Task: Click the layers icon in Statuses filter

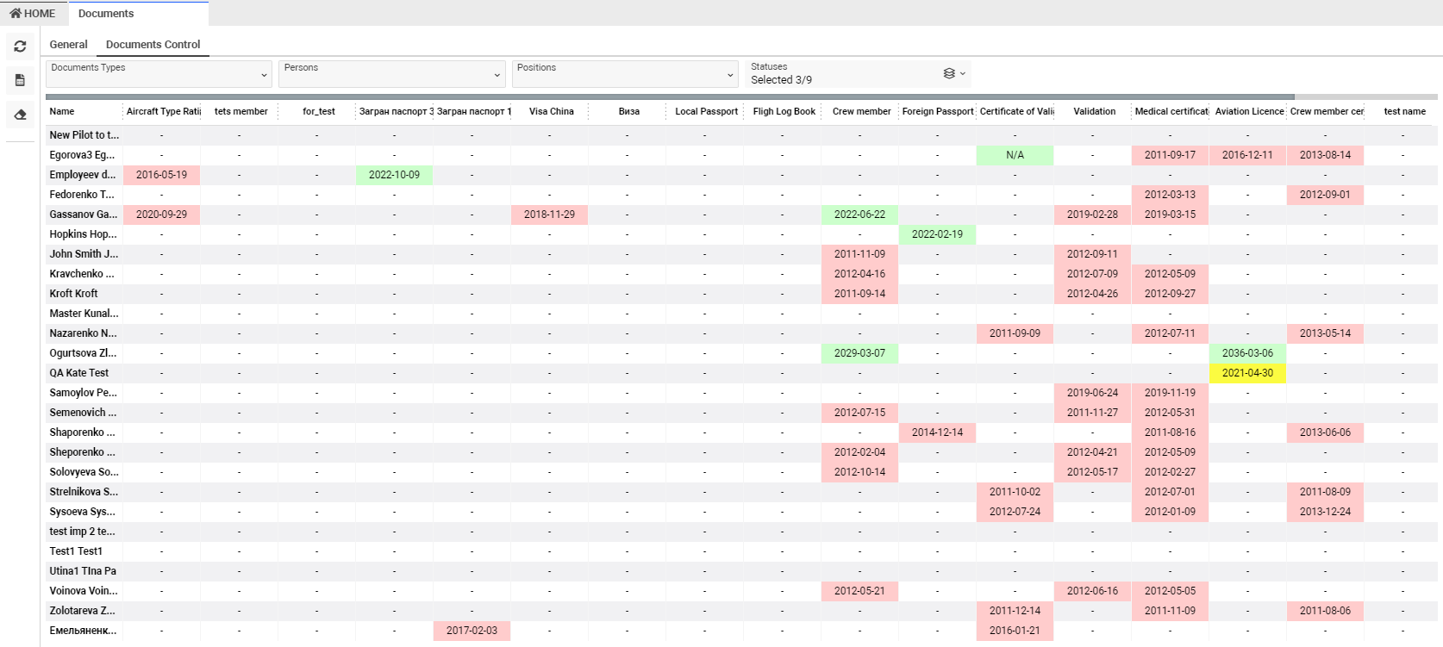Action: click(x=949, y=73)
